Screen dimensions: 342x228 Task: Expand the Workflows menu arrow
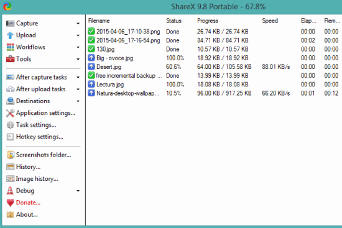(78, 47)
